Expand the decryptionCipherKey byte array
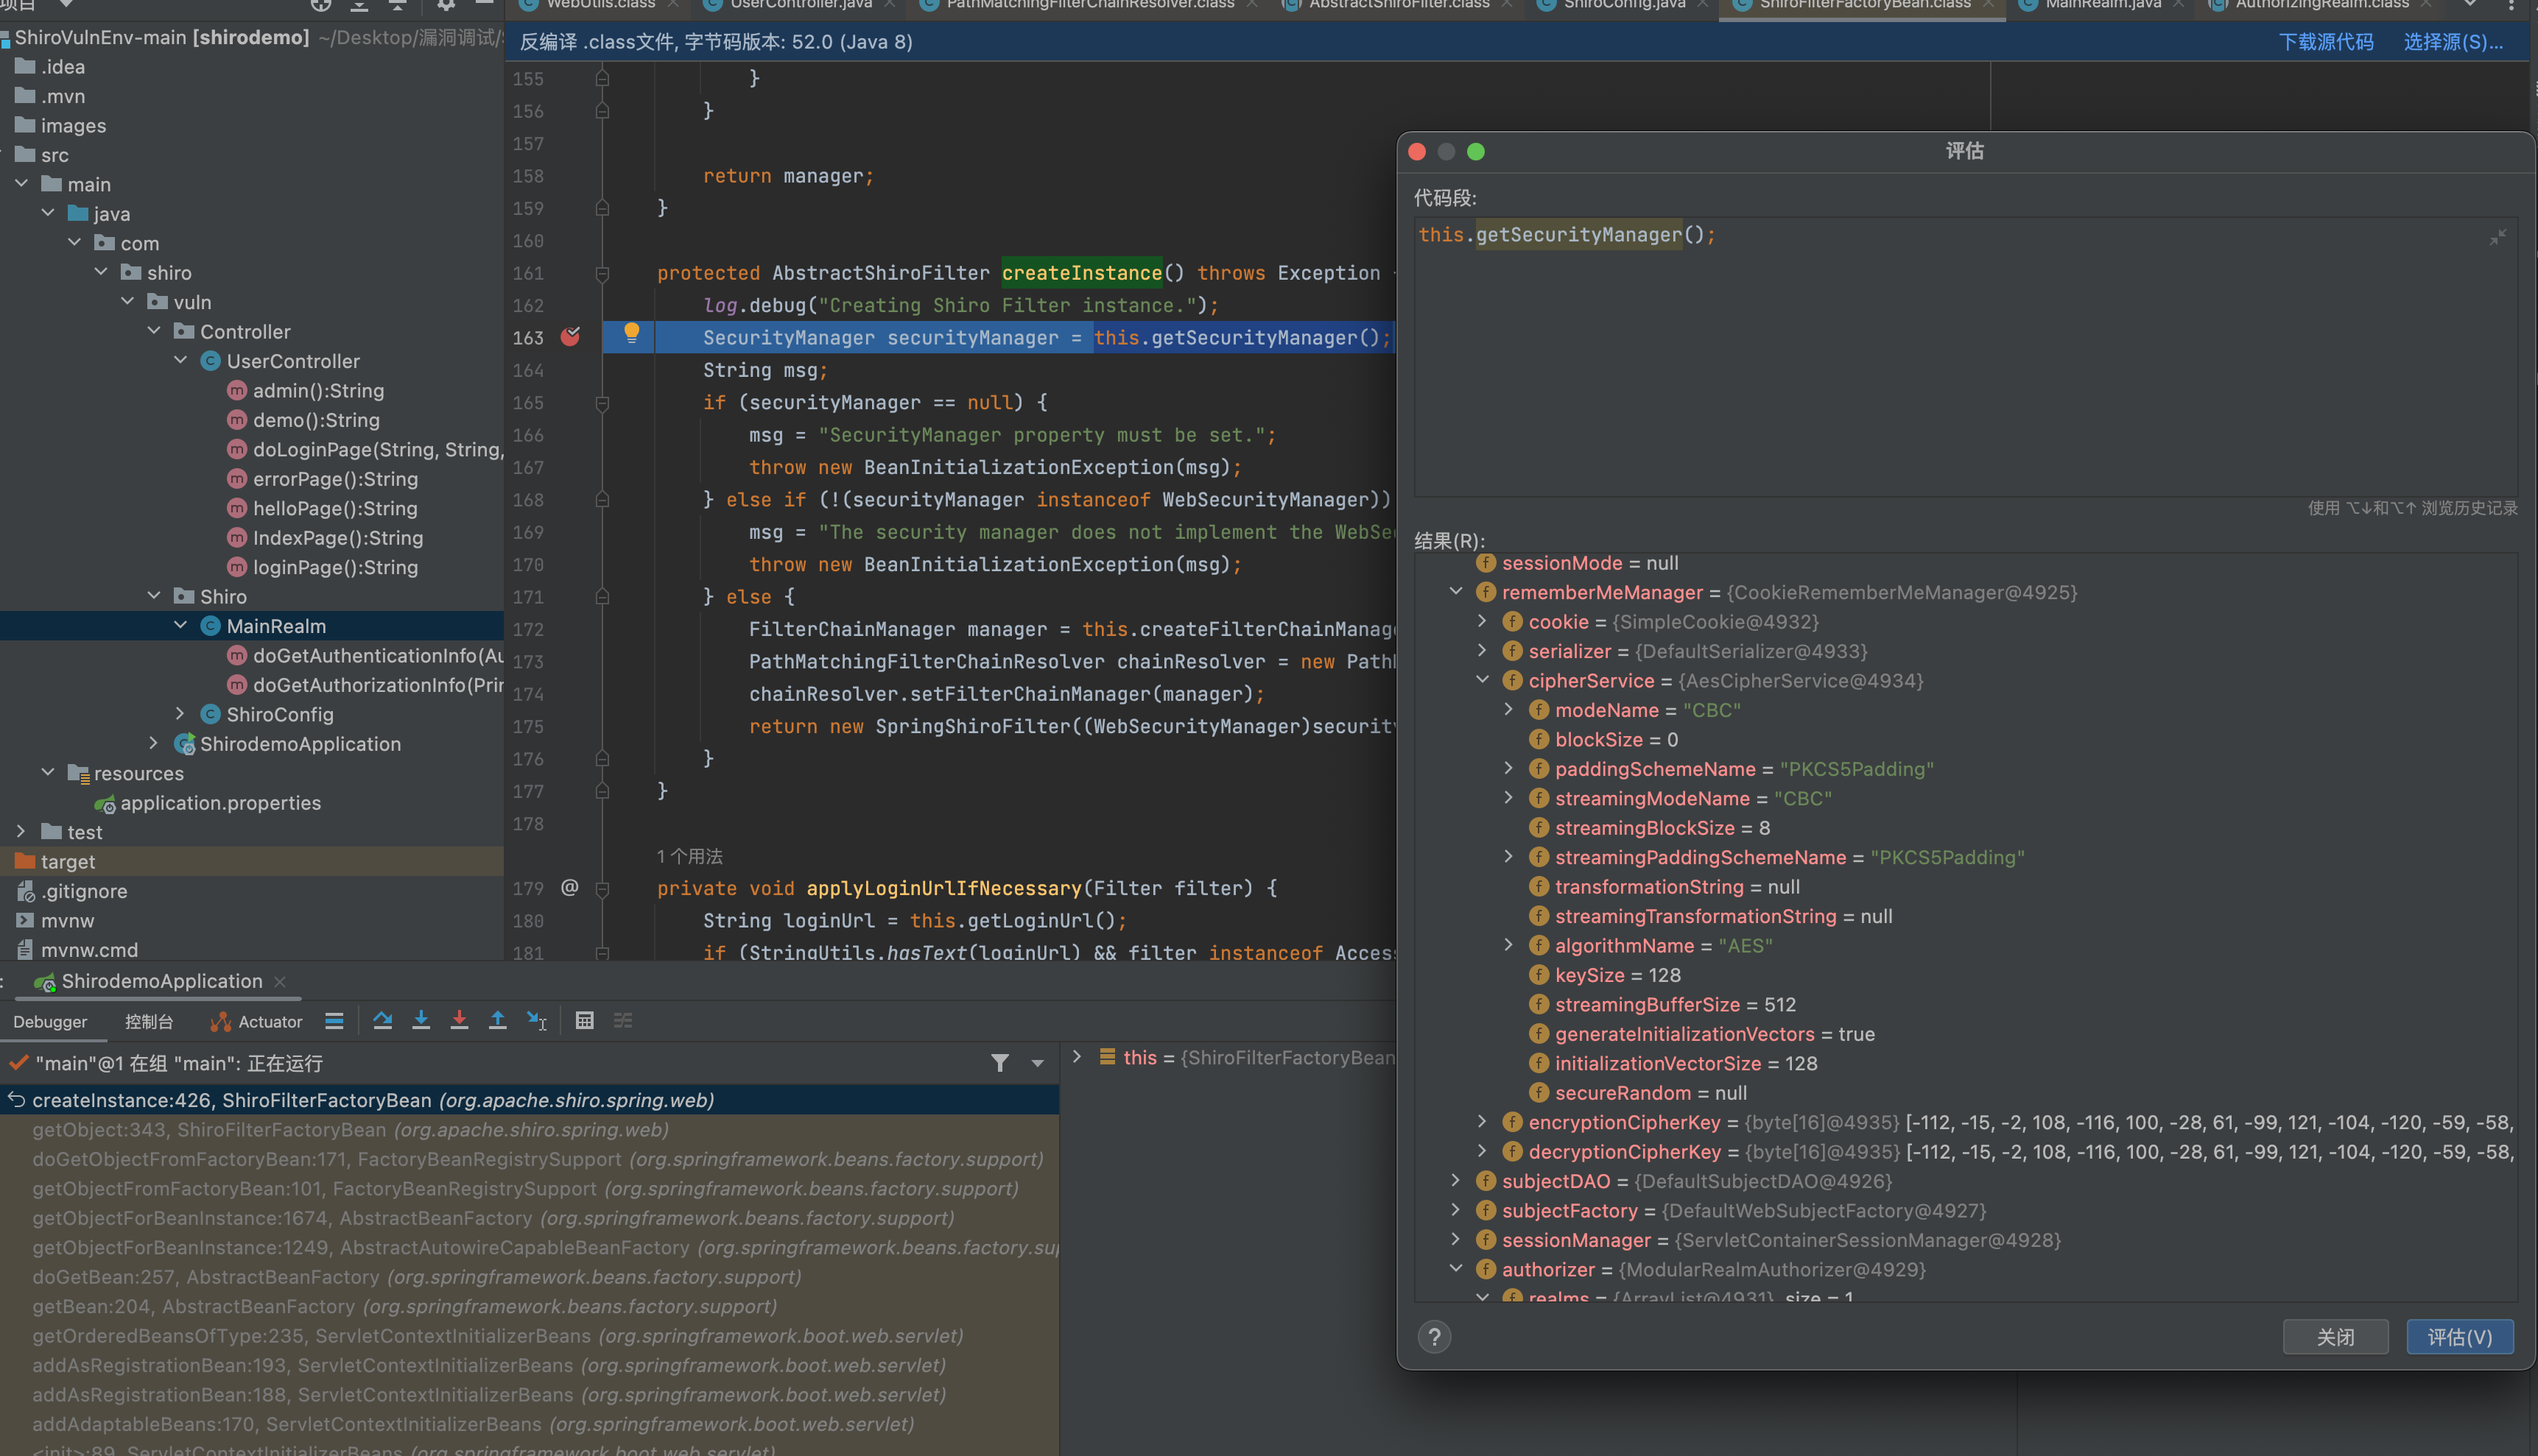2538x1456 pixels. coord(1483,1151)
